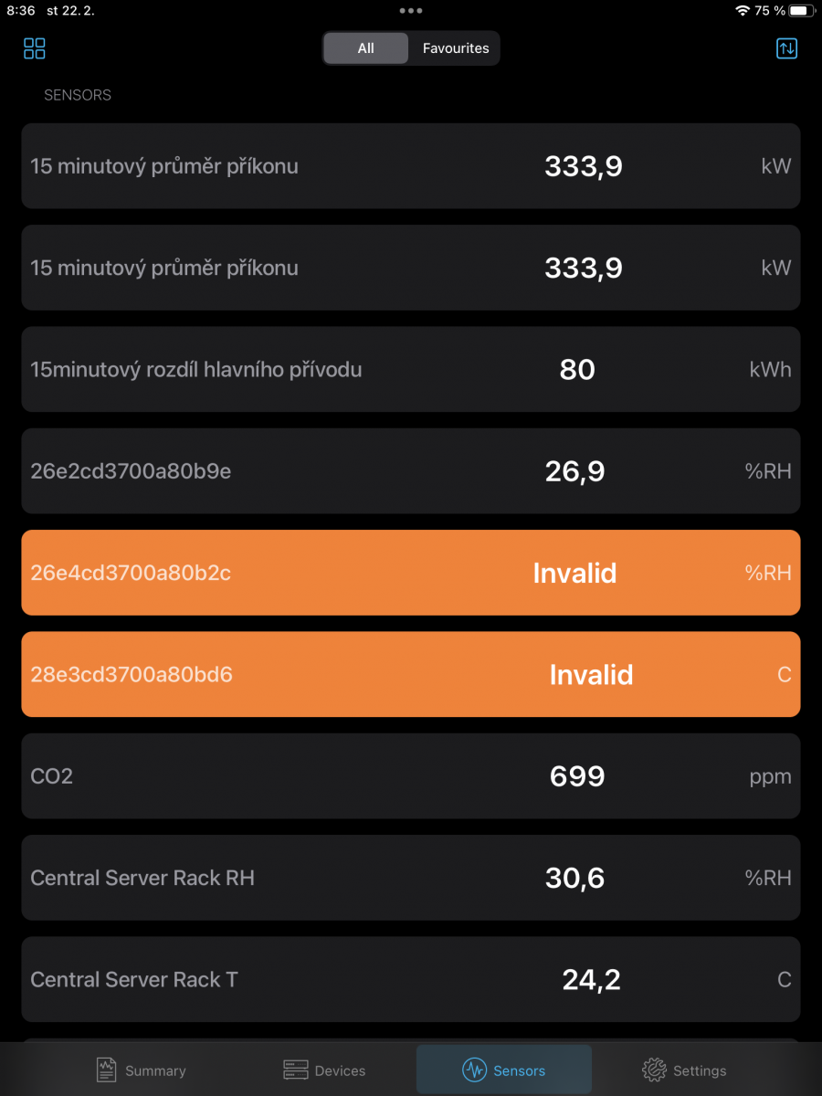
Task: Open the Settings gear icon
Action: (x=653, y=1070)
